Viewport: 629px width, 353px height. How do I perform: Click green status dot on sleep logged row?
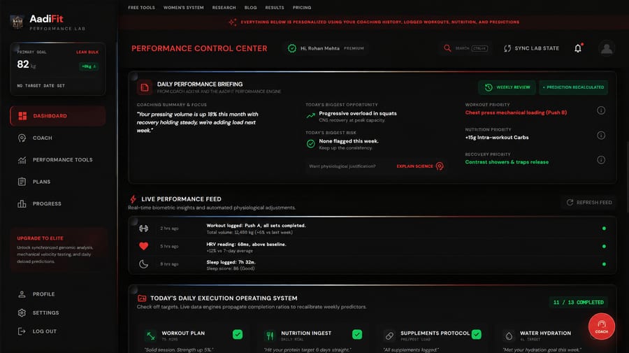click(604, 264)
